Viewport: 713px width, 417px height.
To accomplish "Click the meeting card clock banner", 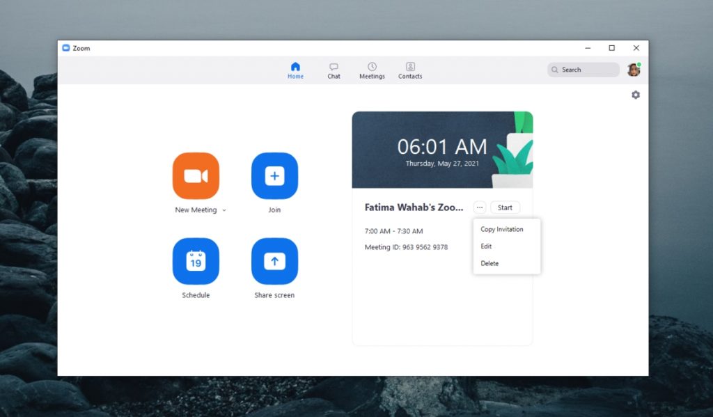I will click(443, 150).
